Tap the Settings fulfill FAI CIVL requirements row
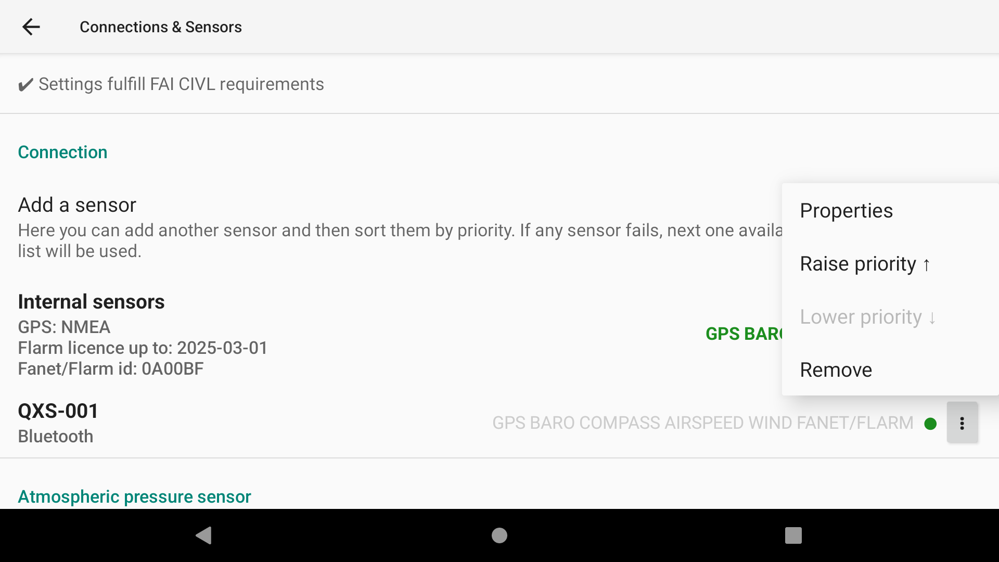Viewport: 999px width, 562px height. tap(499, 84)
